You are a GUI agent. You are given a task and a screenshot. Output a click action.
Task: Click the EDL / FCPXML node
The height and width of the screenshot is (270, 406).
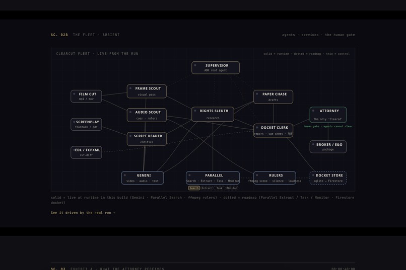pos(86,152)
